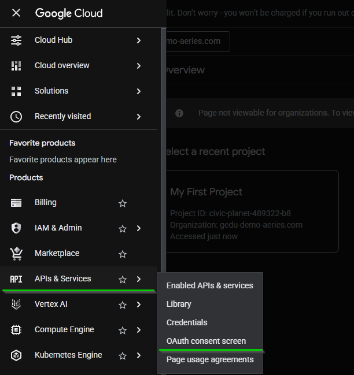Star Vertex AI as a favorite

pyautogui.click(x=123, y=305)
